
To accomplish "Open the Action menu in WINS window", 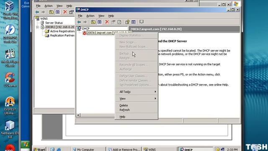I will point(49,6).
